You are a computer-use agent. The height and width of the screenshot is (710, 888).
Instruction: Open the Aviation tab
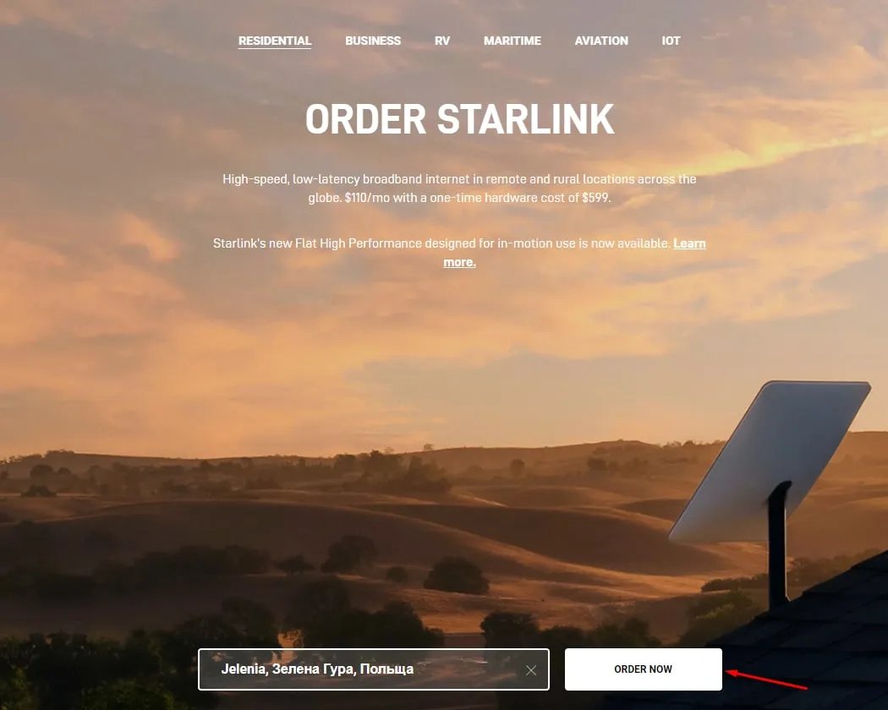(601, 41)
